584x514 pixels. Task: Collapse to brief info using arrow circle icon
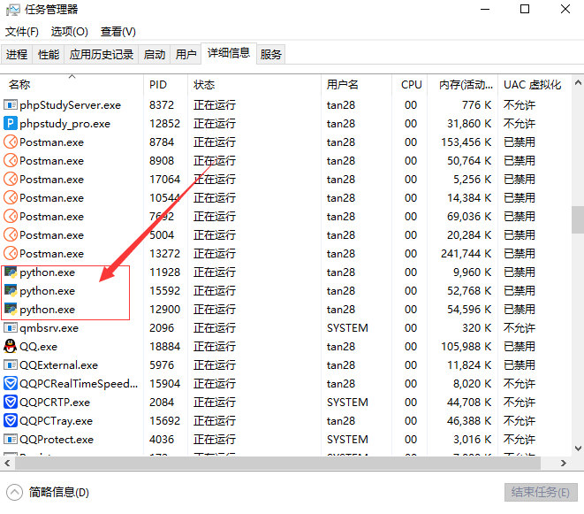pyautogui.click(x=14, y=493)
